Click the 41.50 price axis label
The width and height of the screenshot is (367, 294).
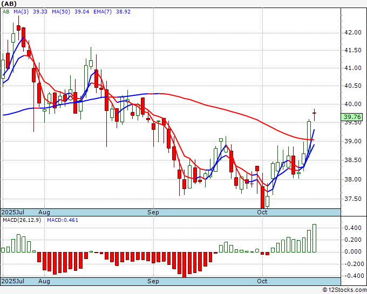(353, 50)
